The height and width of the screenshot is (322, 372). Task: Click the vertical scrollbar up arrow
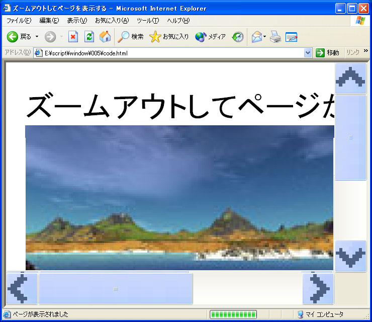click(x=351, y=78)
